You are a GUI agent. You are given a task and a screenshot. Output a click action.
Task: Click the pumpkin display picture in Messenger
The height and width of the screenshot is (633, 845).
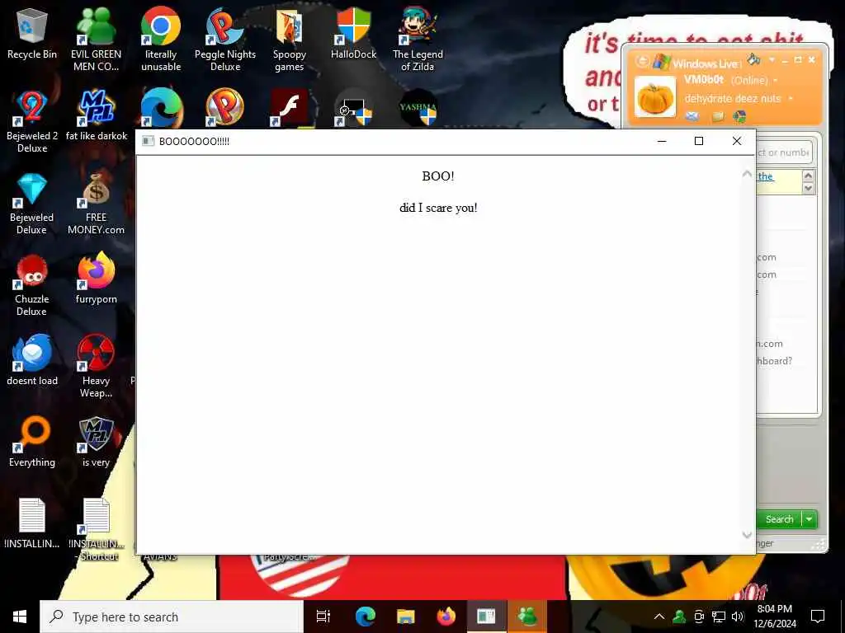point(654,97)
